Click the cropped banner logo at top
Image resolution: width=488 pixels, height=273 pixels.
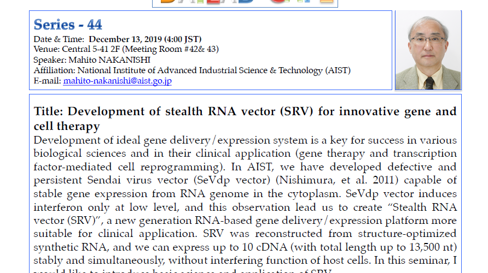tap(245, 3)
